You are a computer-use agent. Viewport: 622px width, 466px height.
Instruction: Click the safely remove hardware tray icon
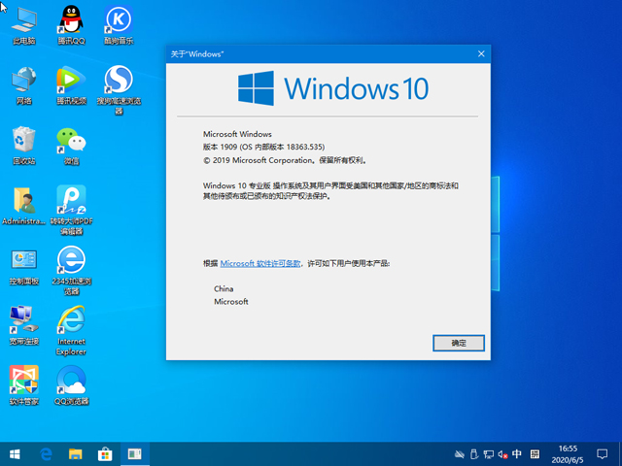tap(473, 454)
